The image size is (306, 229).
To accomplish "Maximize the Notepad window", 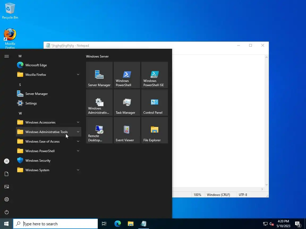I will pyautogui.click(x=250, y=45).
